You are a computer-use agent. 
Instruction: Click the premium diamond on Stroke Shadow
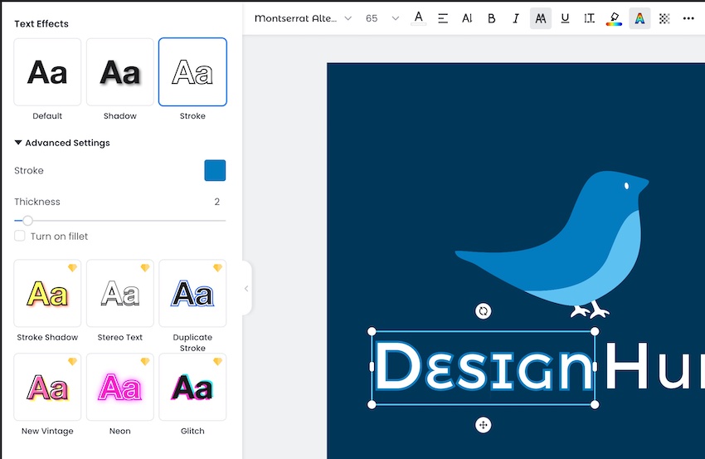[x=72, y=268]
